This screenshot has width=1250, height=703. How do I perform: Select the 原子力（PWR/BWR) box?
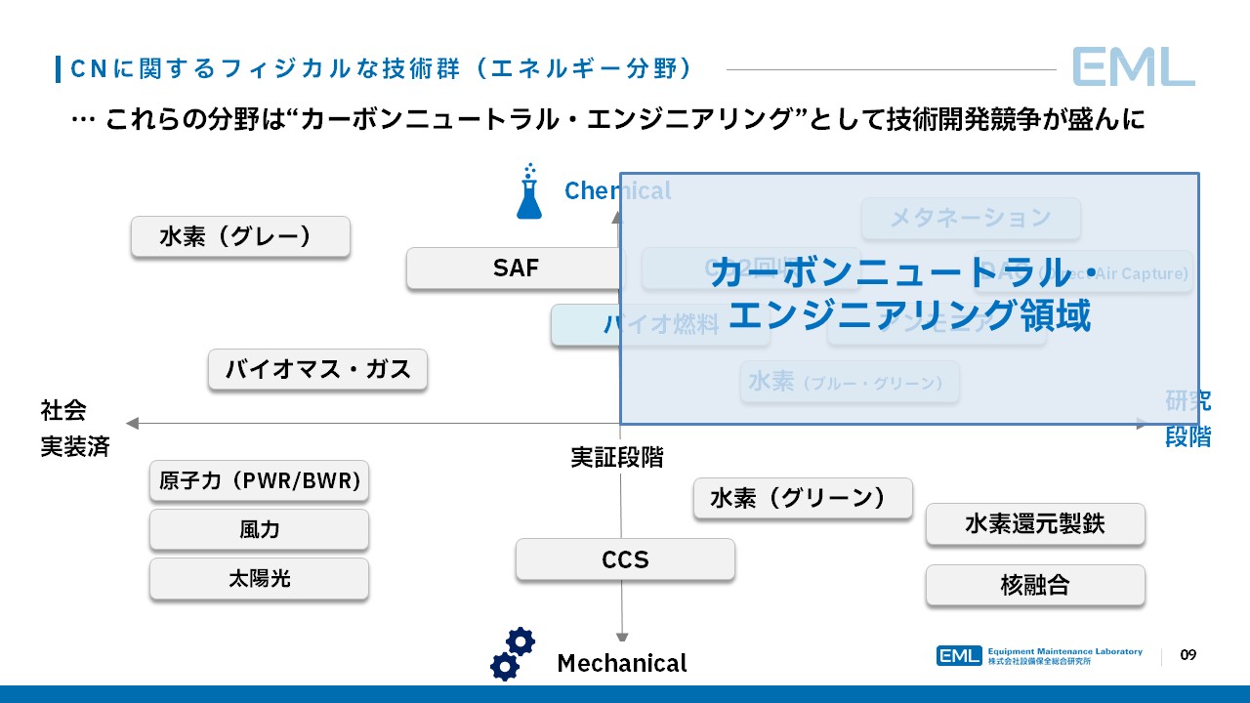point(259,481)
